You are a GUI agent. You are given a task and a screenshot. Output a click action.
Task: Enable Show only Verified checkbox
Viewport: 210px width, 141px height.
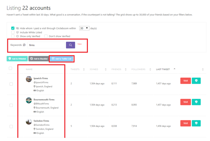13,36
